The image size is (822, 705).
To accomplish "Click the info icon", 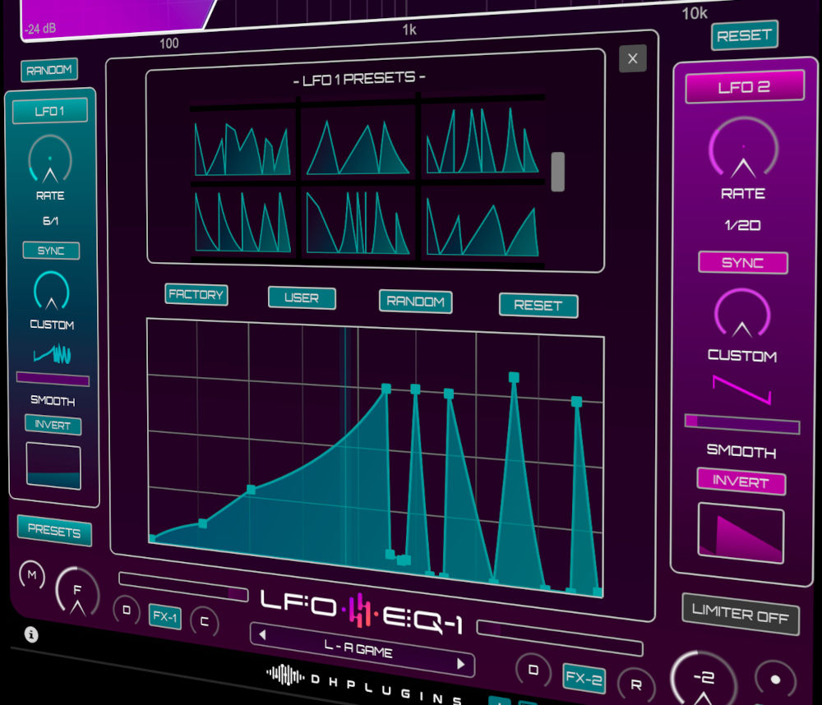I will click(x=31, y=635).
